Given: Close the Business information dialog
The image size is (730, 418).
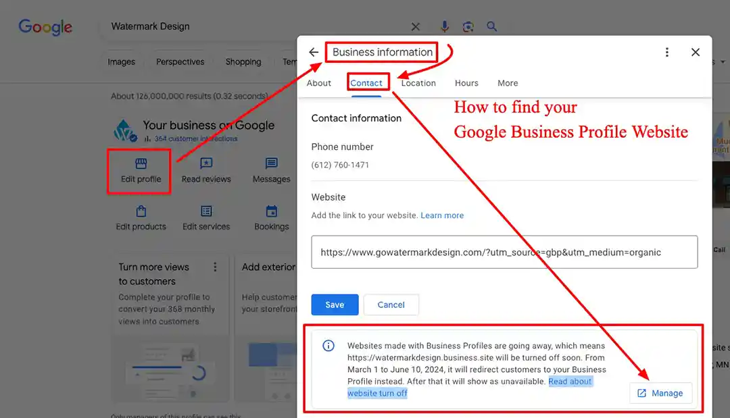Looking at the screenshot, I should click(695, 52).
